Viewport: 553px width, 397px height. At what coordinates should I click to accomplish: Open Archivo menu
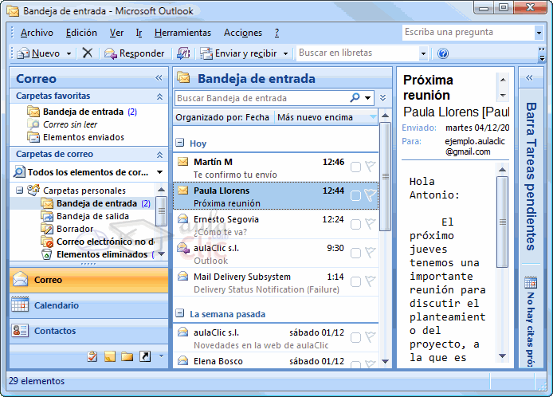37,33
